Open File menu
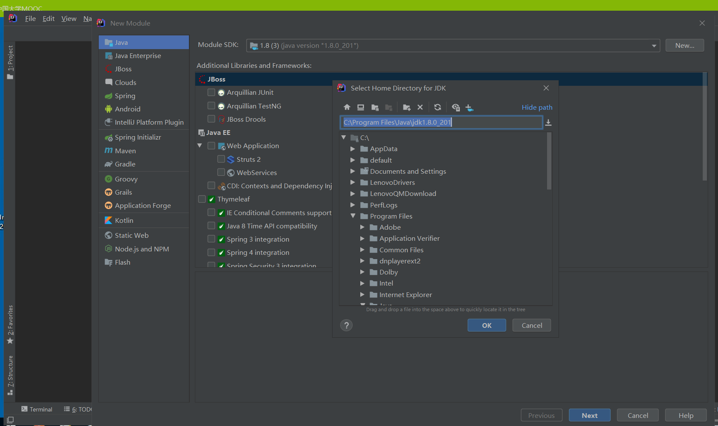 coord(30,19)
